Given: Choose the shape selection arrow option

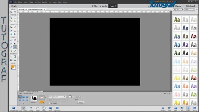Looking at the screenshot, I should pyautogui.click(x=24, y=104).
